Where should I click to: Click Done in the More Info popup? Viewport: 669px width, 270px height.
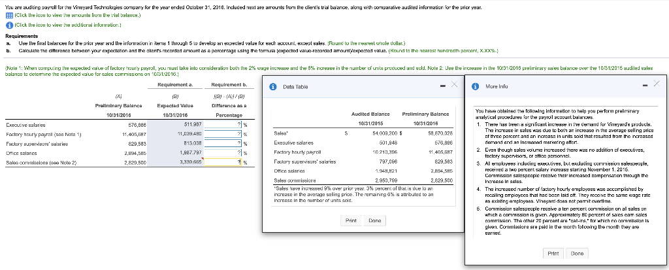(x=578, y=254)
